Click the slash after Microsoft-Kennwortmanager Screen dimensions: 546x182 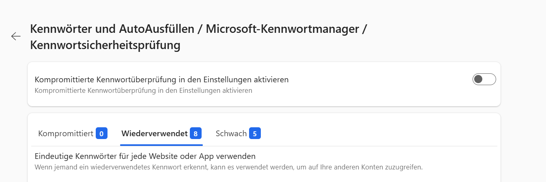[365, 30]
